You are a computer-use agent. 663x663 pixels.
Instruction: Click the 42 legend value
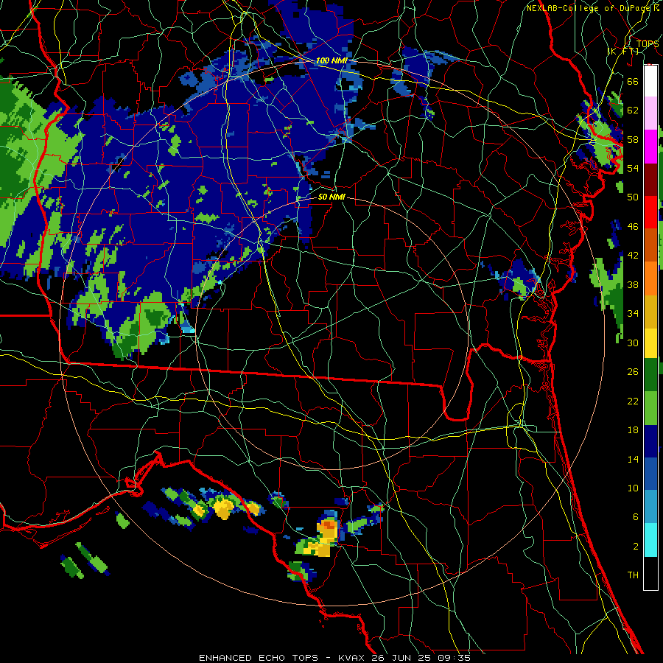(x=633, y=256)
